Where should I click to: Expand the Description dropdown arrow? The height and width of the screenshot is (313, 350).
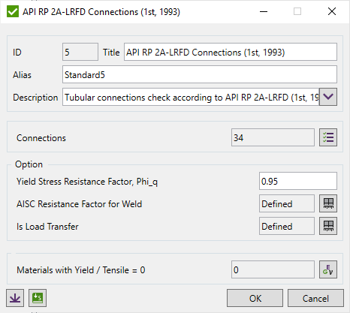point(328,97)
